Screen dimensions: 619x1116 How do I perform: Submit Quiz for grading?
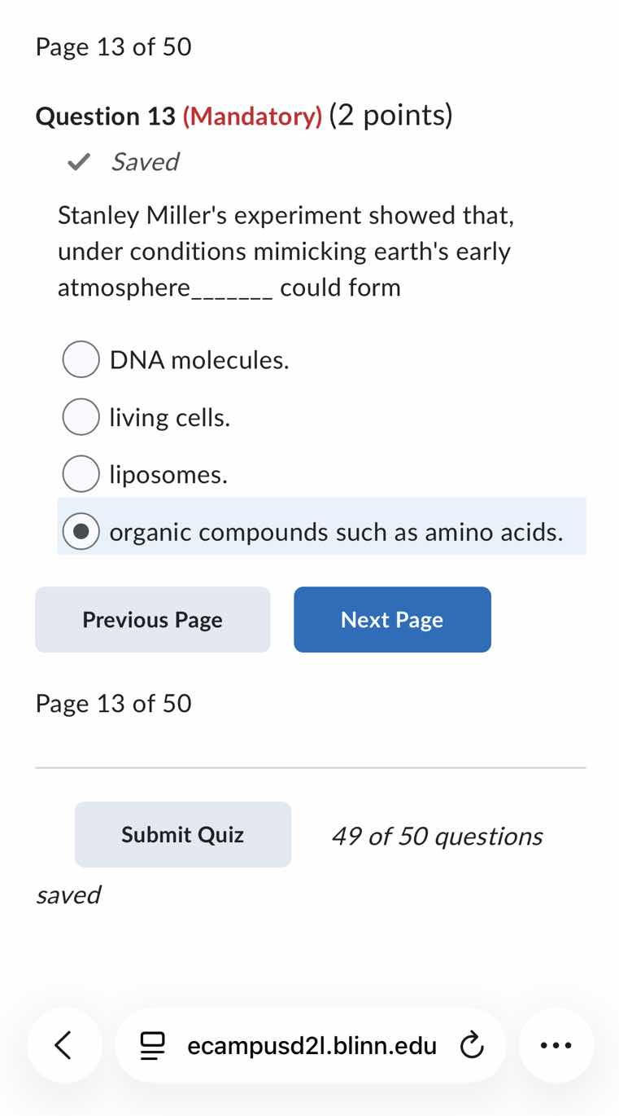(x=182, y=834)
